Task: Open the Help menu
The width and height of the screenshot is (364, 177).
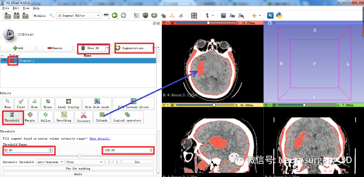Action: (36, 8)
